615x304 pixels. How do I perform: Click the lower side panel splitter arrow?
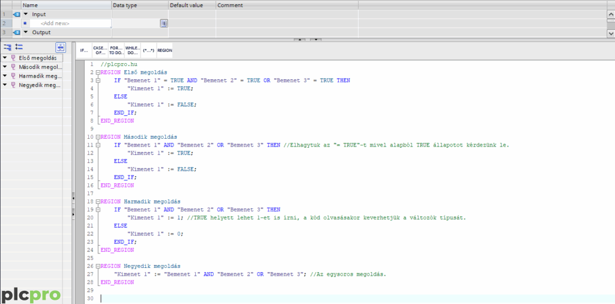[73, 214]
